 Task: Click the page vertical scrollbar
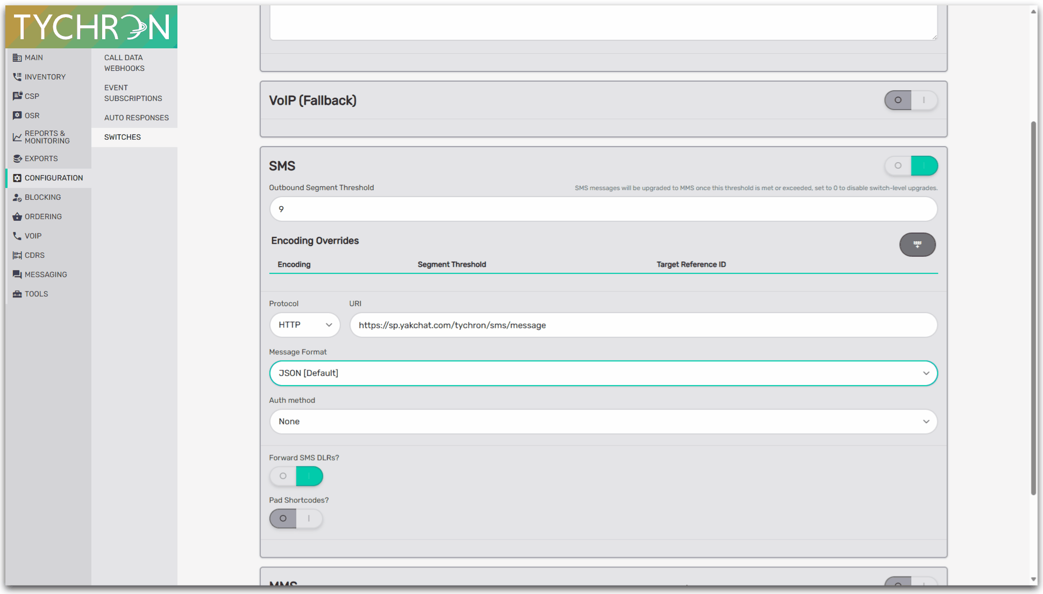pos(1033,309)
